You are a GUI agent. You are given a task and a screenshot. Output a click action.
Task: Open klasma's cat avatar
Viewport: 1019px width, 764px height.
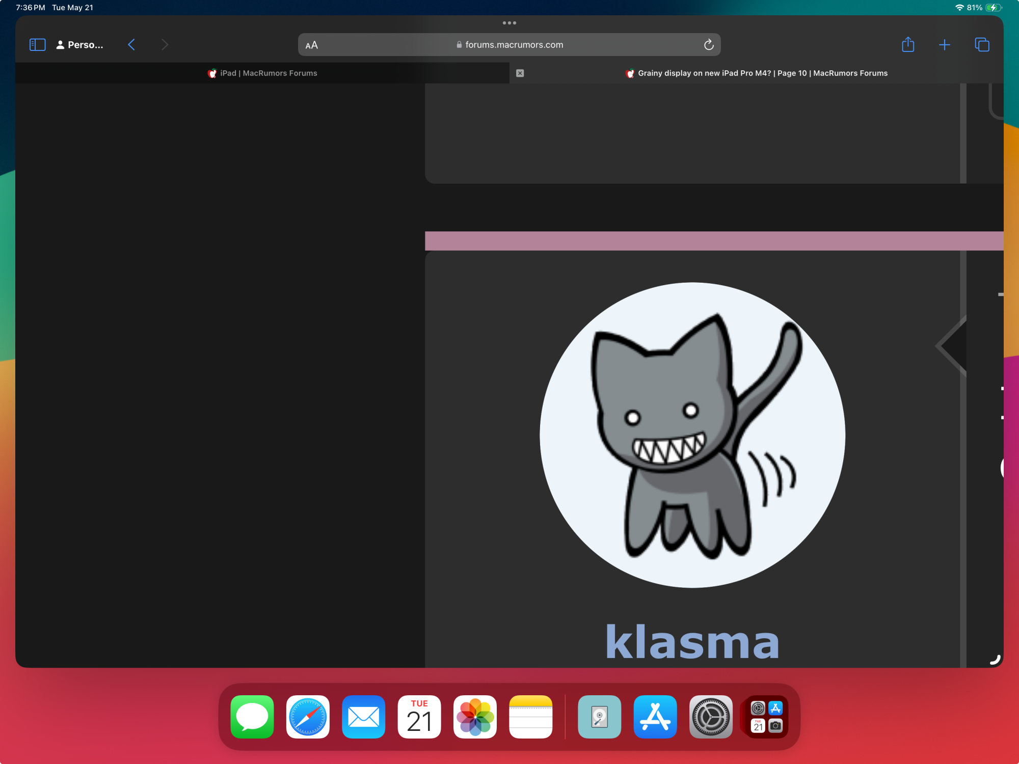tap(692, 435)
